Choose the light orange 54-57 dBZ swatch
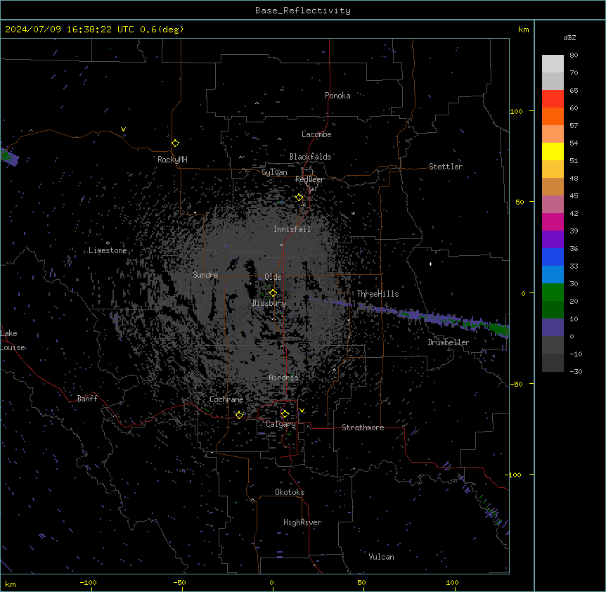This screenshot has width=606, height=592. pyautogui.click(x=553, y=134)
